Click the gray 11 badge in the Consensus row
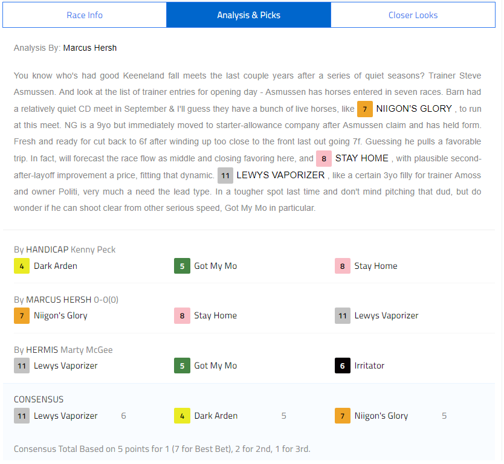 pos(22,416)
